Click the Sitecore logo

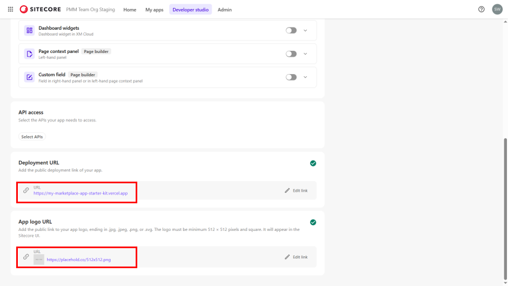40,9
